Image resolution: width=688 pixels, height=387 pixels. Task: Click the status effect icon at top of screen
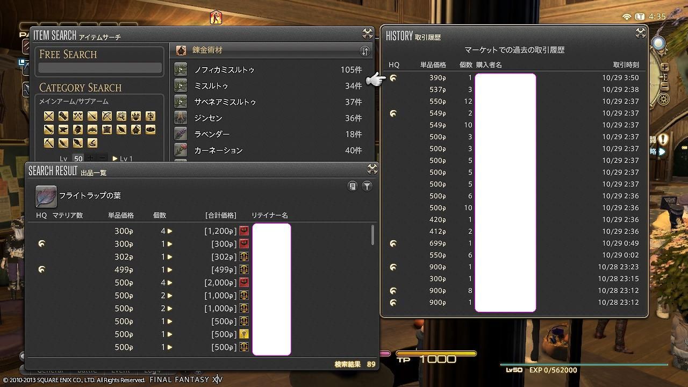tap(216, 17)
